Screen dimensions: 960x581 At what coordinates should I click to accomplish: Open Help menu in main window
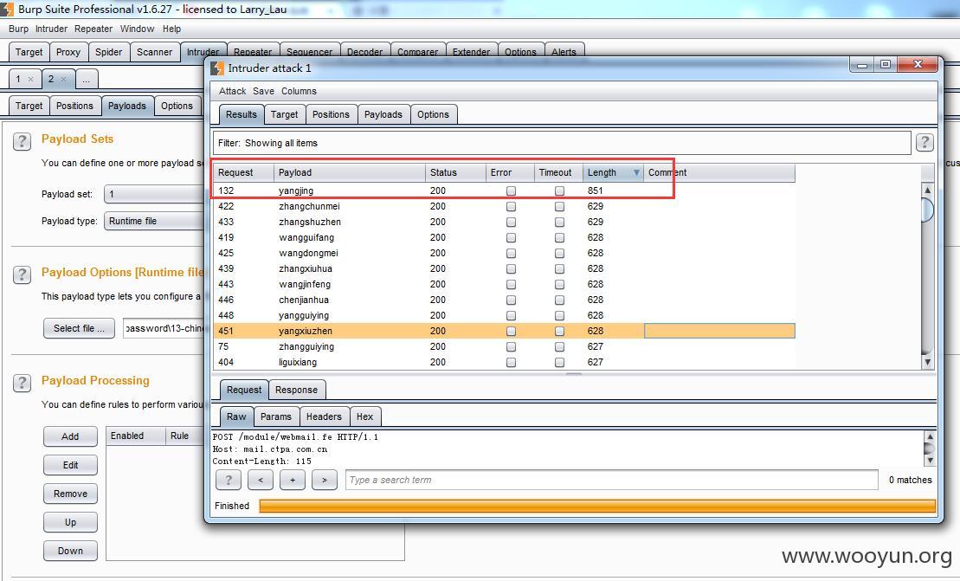coord(171,29)
